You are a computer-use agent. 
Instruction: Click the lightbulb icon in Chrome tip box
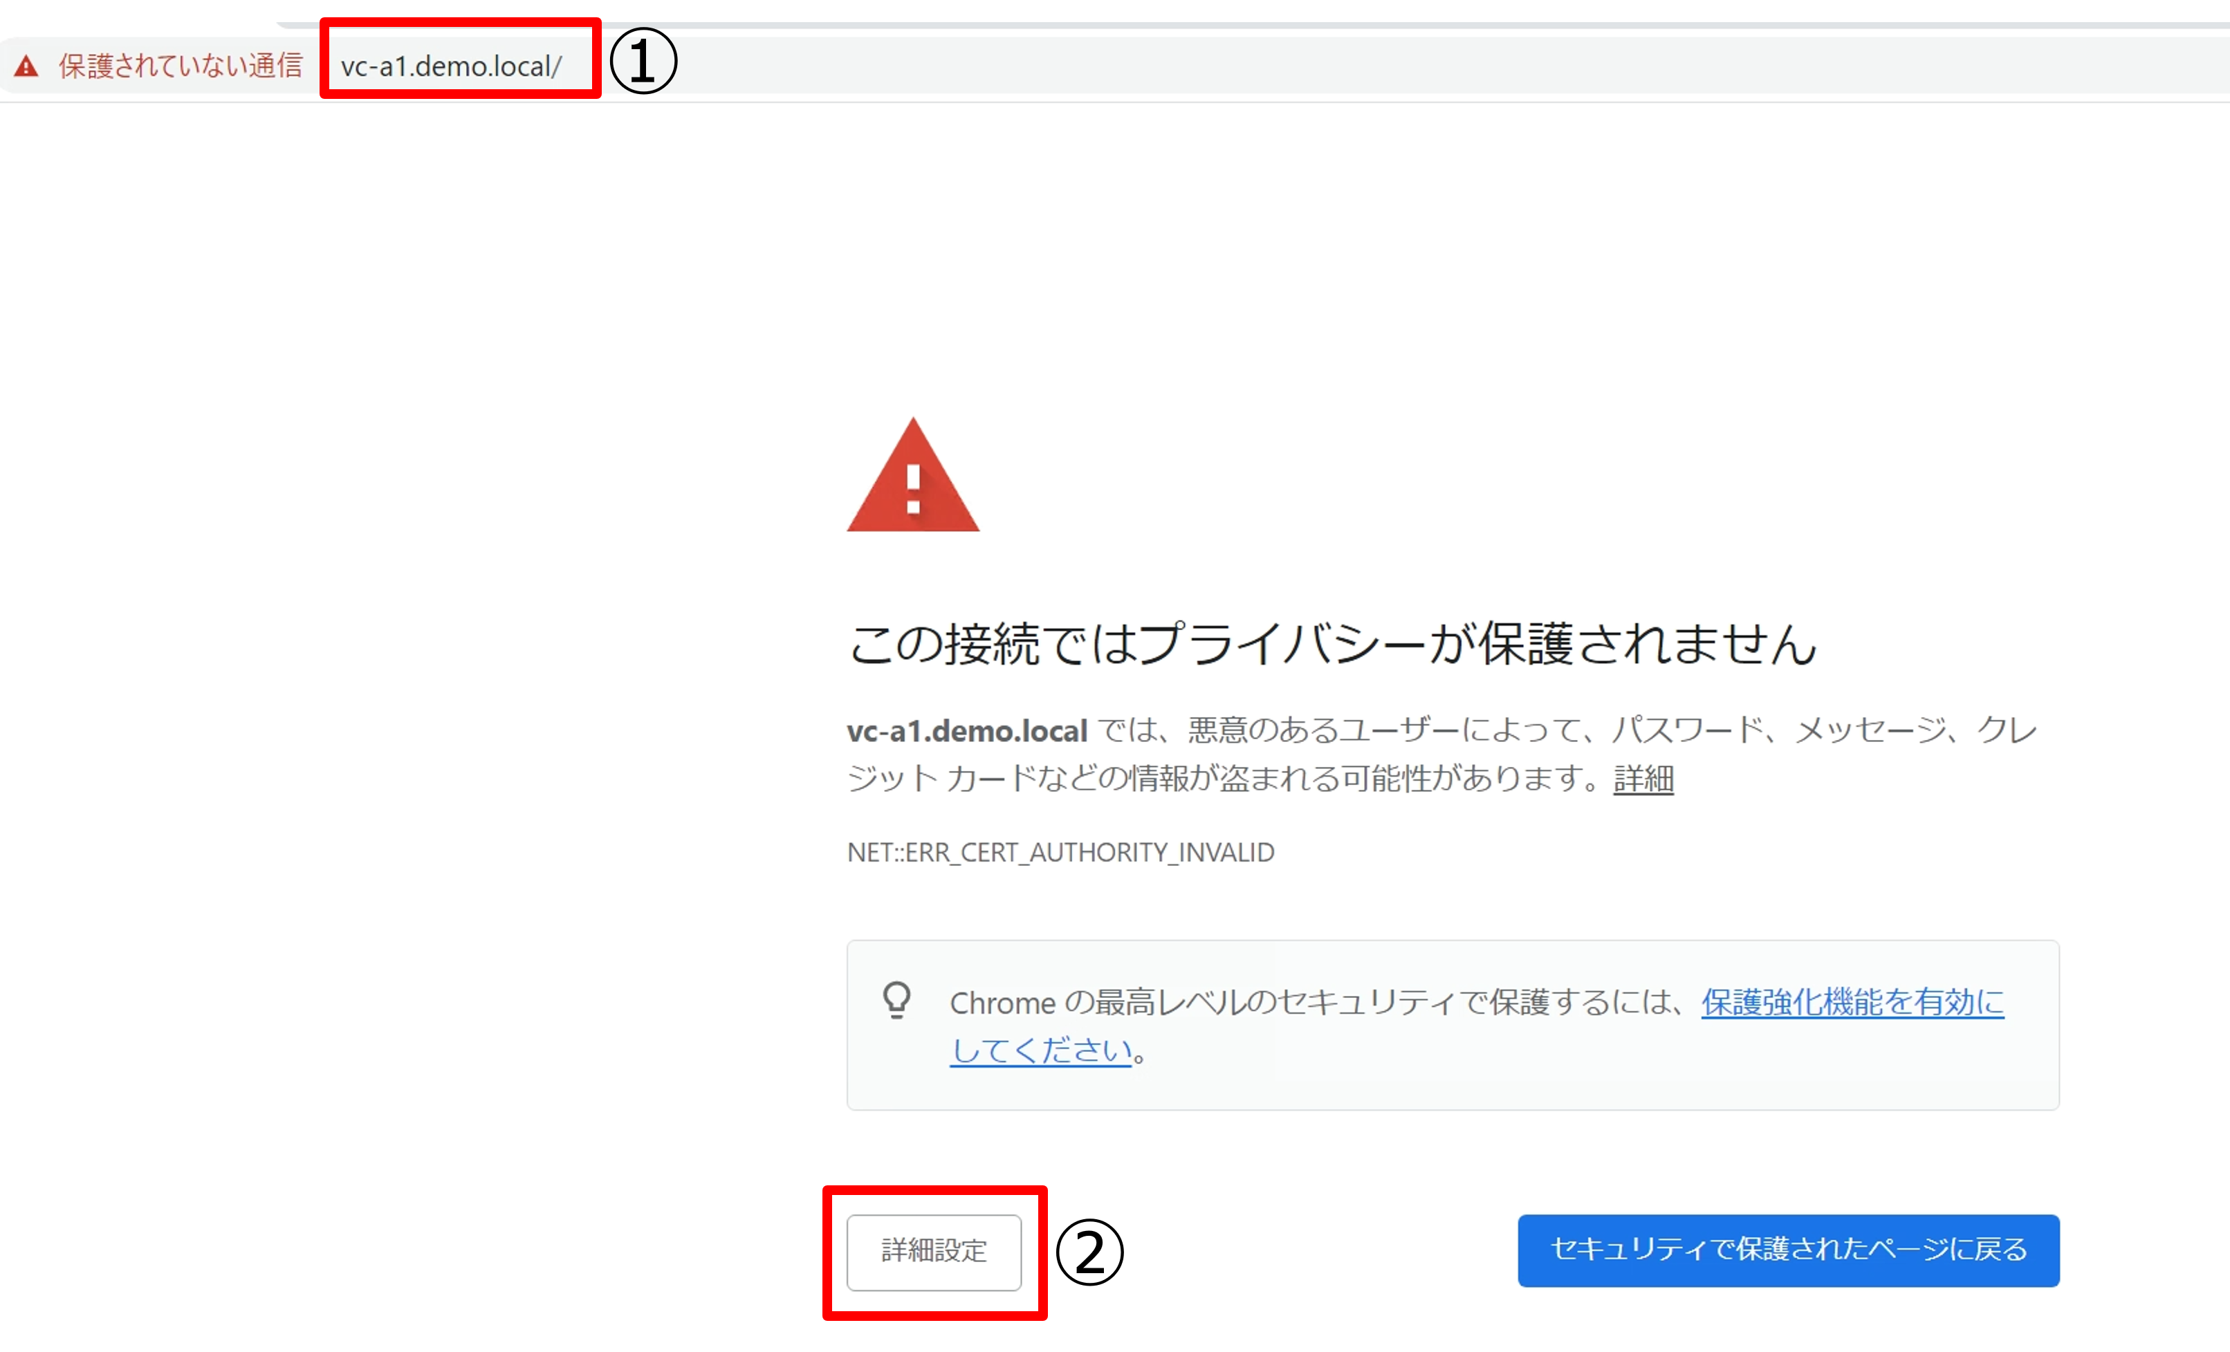point(897,1001)
